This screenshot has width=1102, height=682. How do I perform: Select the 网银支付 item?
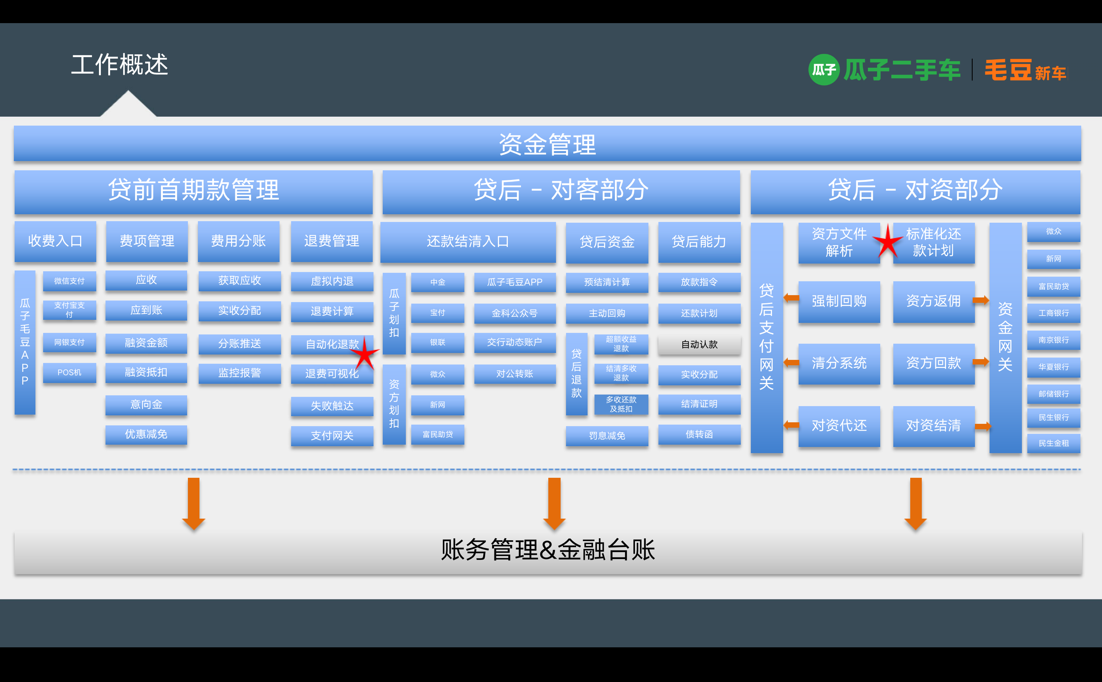click(69, 343)
